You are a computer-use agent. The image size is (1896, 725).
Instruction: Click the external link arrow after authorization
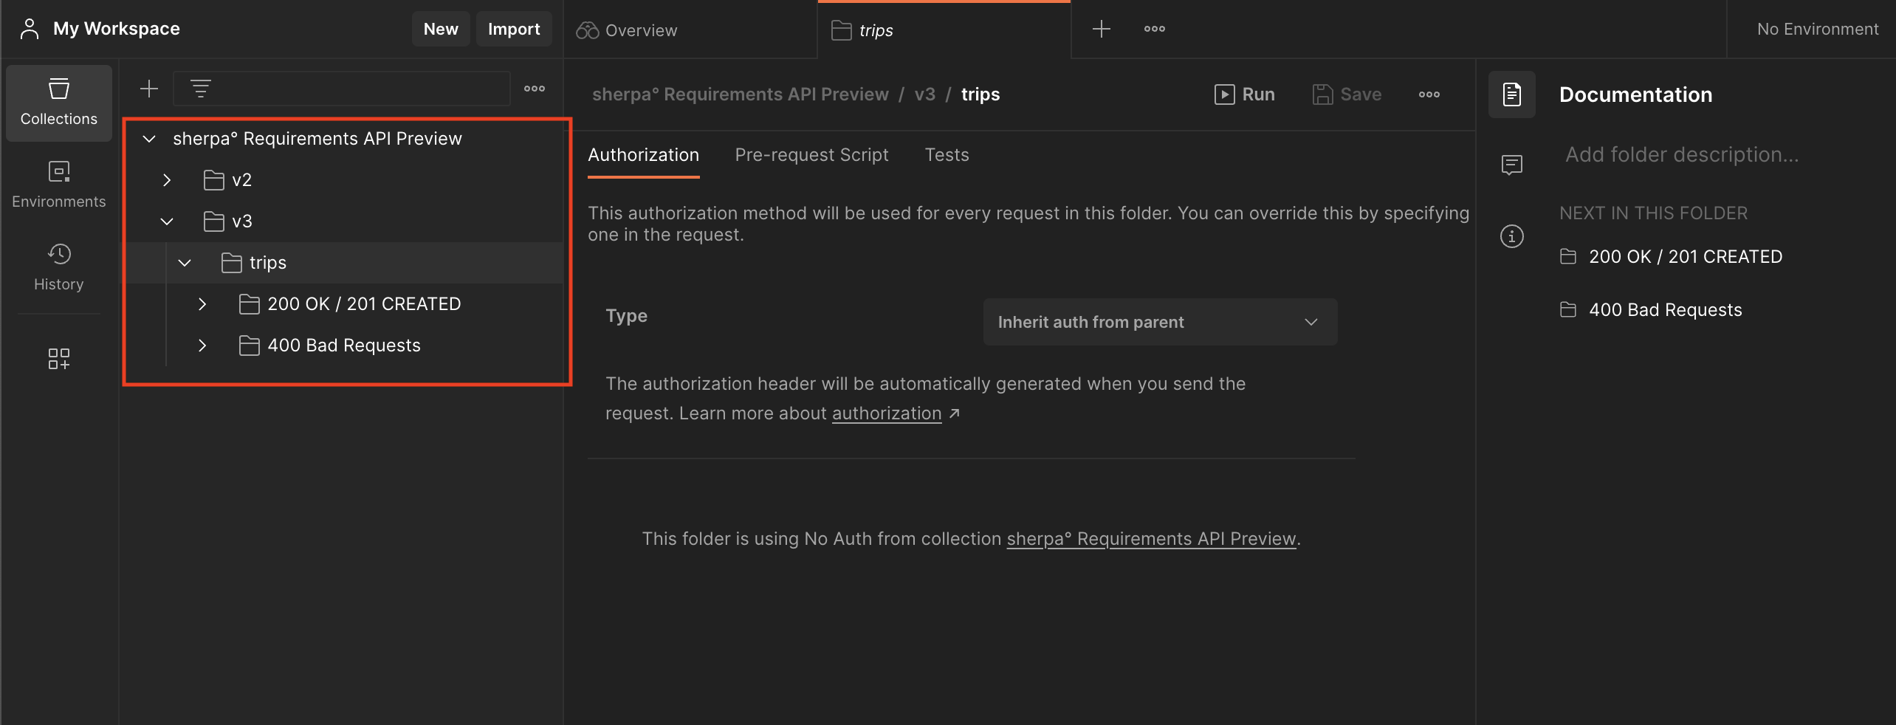954,413
